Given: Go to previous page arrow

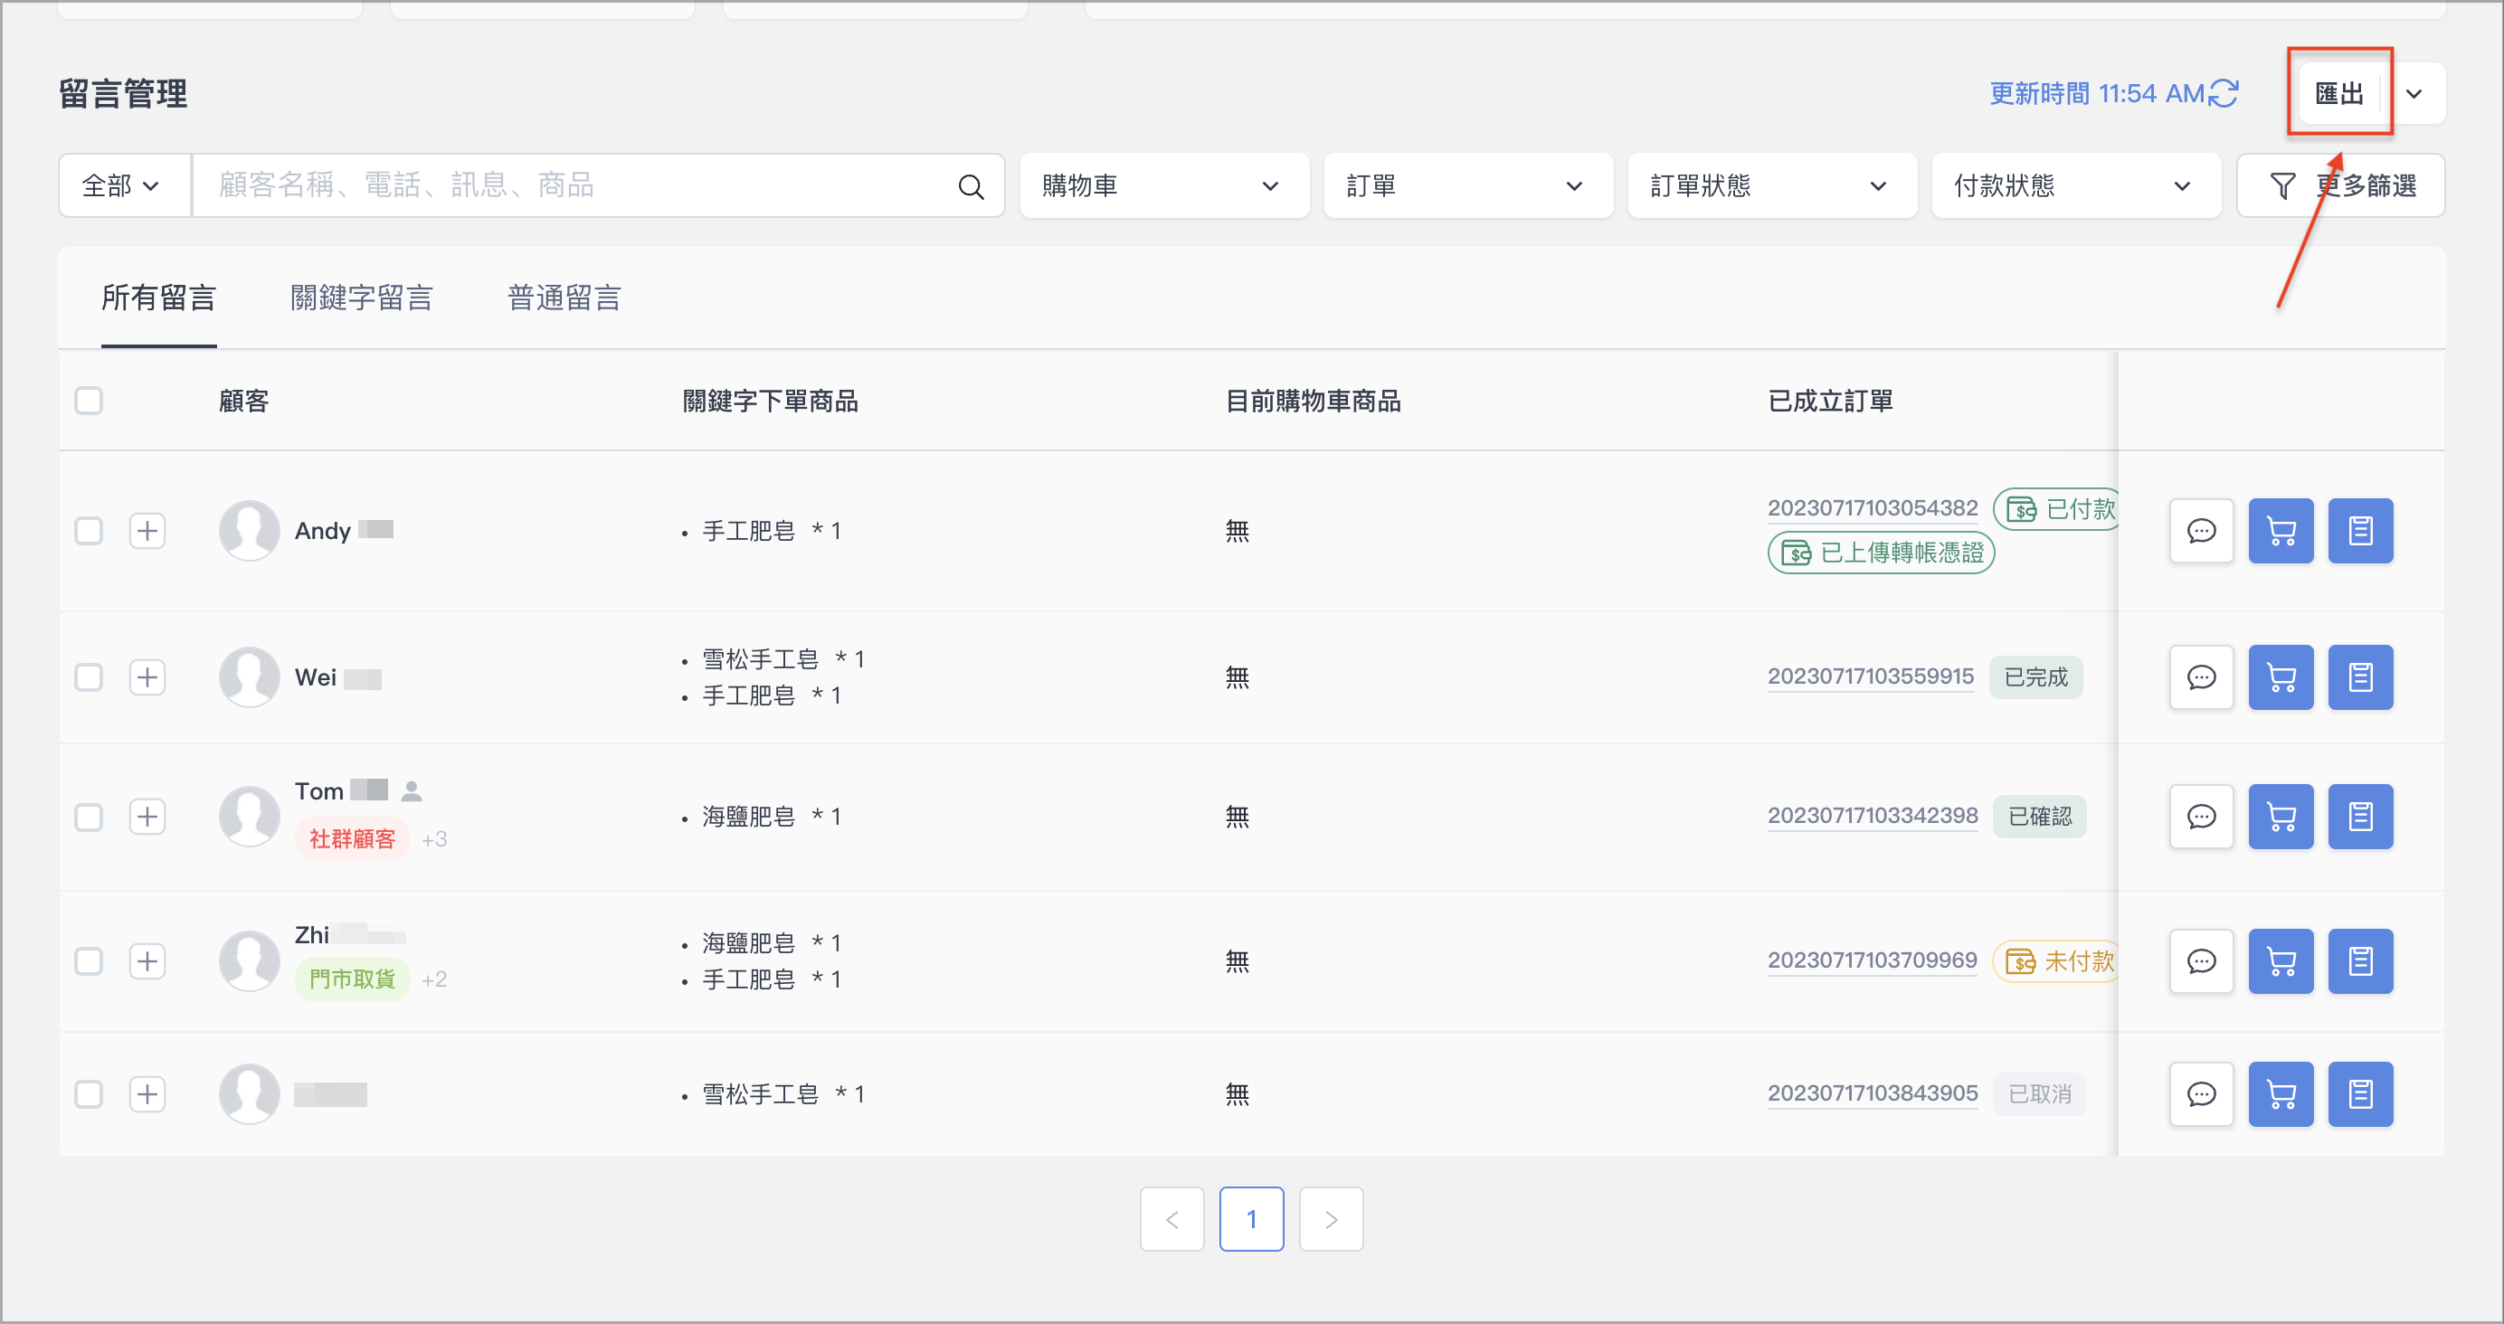Looking at the screenshot, I should click(x=1171, y=1219).
